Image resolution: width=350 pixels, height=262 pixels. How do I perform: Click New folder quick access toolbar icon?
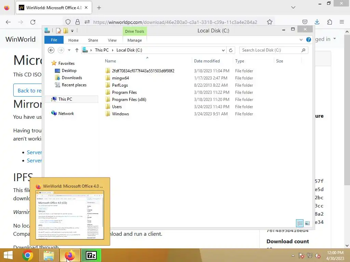point(66,30)
